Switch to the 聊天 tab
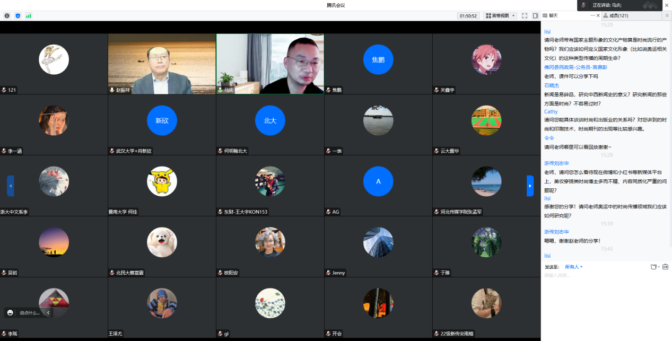Image resolution: width=672 pixels, height=341 pixels. (x=553, y=16)
